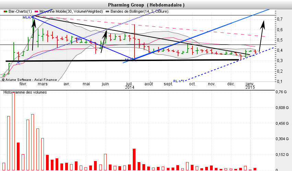Click the gray Bandes de Bollinger legend swatch
Viewport: 292px width, 171px height.
coord(107,12)
